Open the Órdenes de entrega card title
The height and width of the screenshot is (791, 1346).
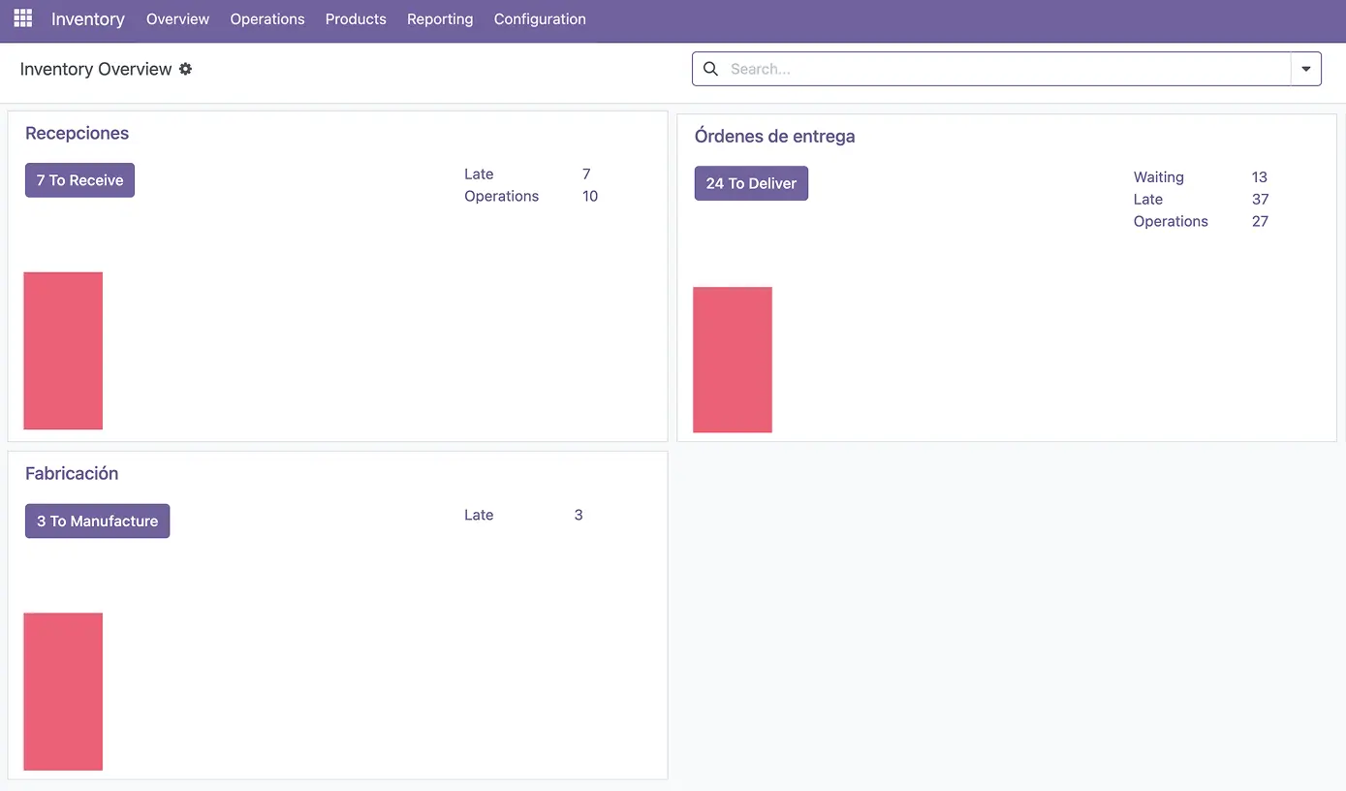click(x=774, y=137)
